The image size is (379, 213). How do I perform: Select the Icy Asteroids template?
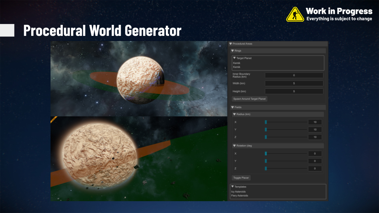tap(238, 192)
